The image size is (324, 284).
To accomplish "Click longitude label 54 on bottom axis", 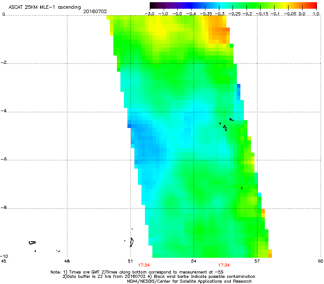I will click(194, 261).
